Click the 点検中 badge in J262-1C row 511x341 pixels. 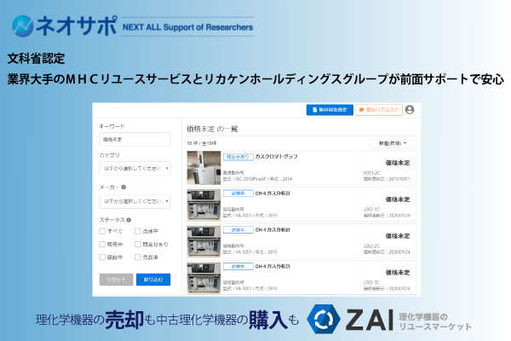(x=238, y=194)
